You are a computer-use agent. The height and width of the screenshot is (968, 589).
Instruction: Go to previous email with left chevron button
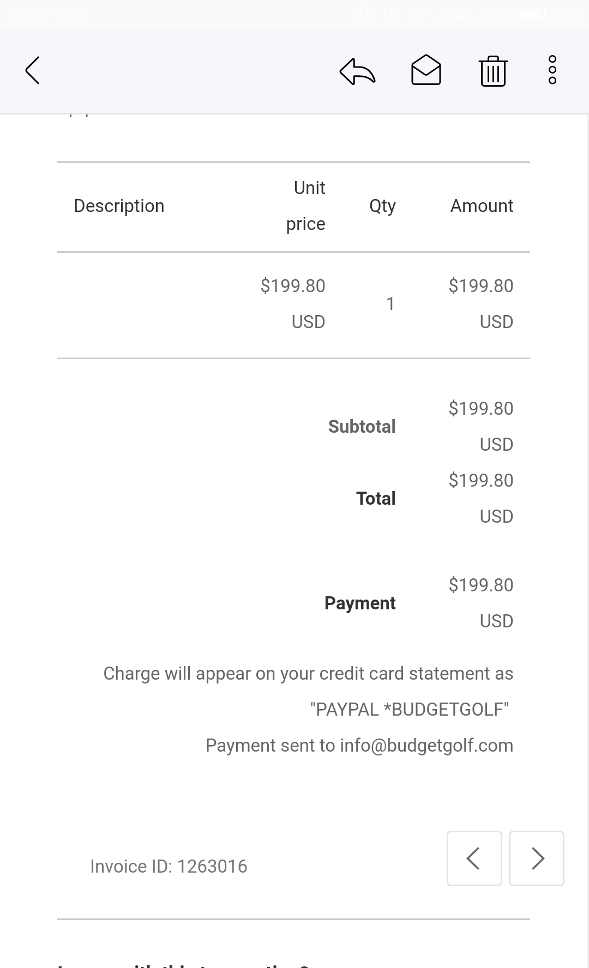coord(474,858)
